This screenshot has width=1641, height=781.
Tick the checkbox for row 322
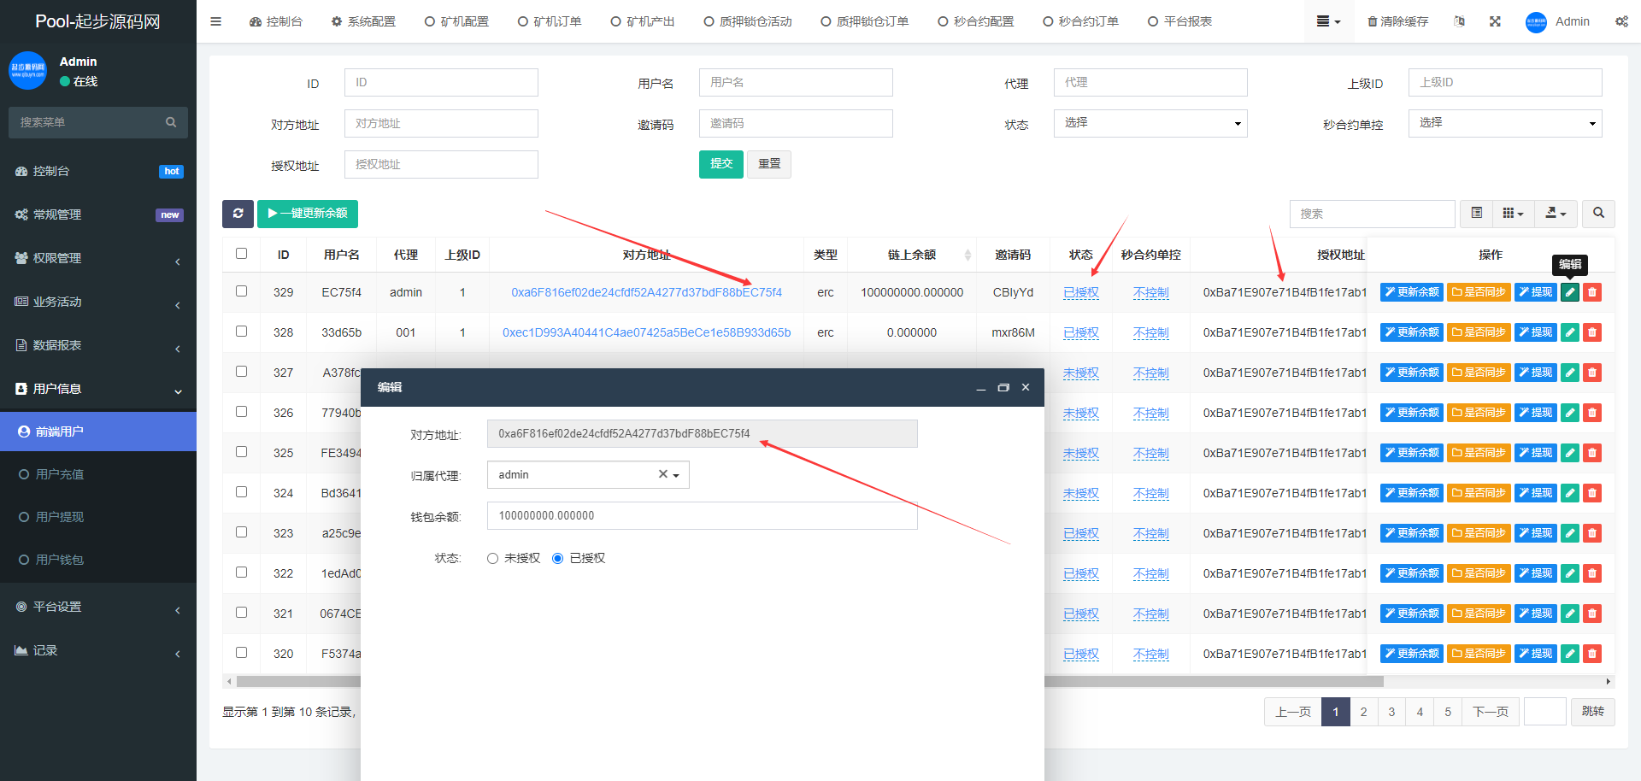coord(242,573)
